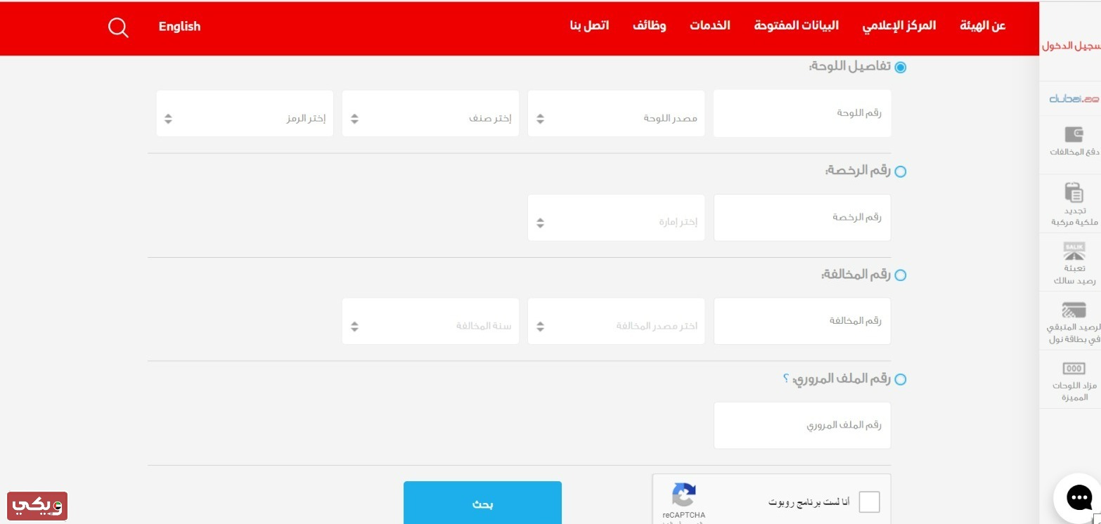Focus the رقم الرخصة input field
1101x524 pixels.
click(x=802, y=218)
